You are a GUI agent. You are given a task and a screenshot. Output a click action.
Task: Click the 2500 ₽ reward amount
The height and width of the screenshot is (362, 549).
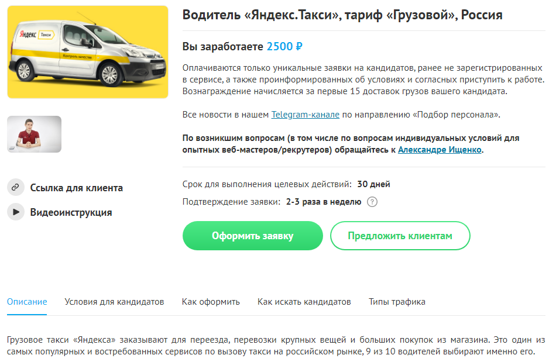coord(284,47)
